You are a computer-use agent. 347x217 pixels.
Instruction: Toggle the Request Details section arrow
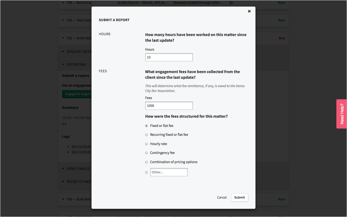pyautogui.click(x=63, y=52)
